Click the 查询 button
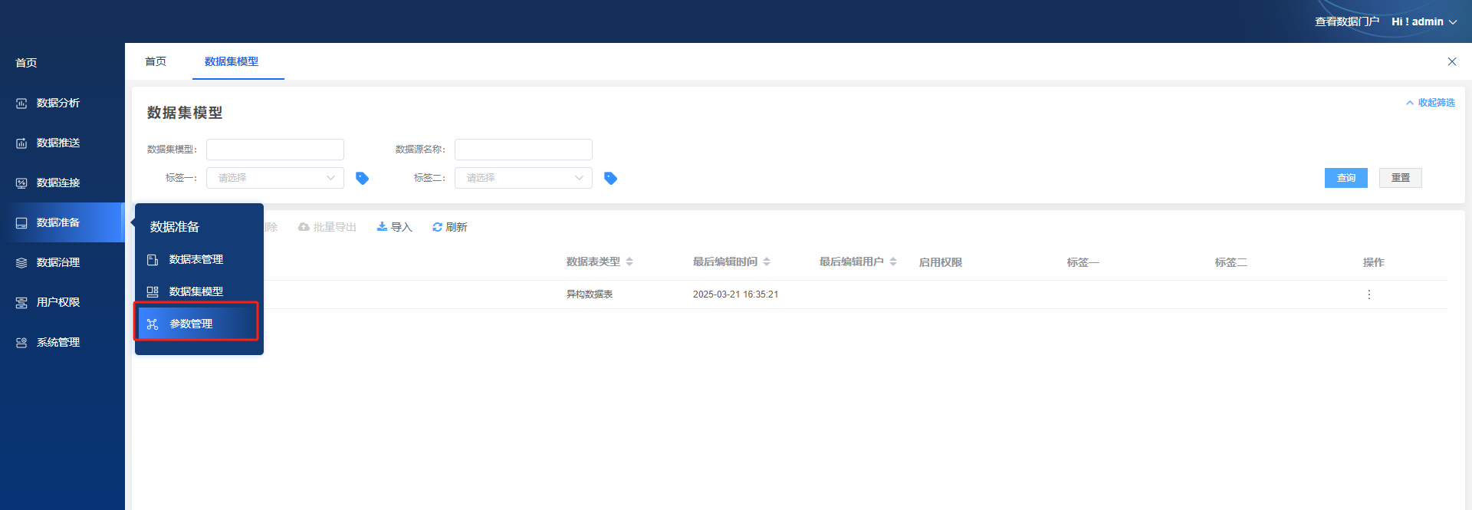Screen dimensions: 1472x510 [x=1345, y=178]
